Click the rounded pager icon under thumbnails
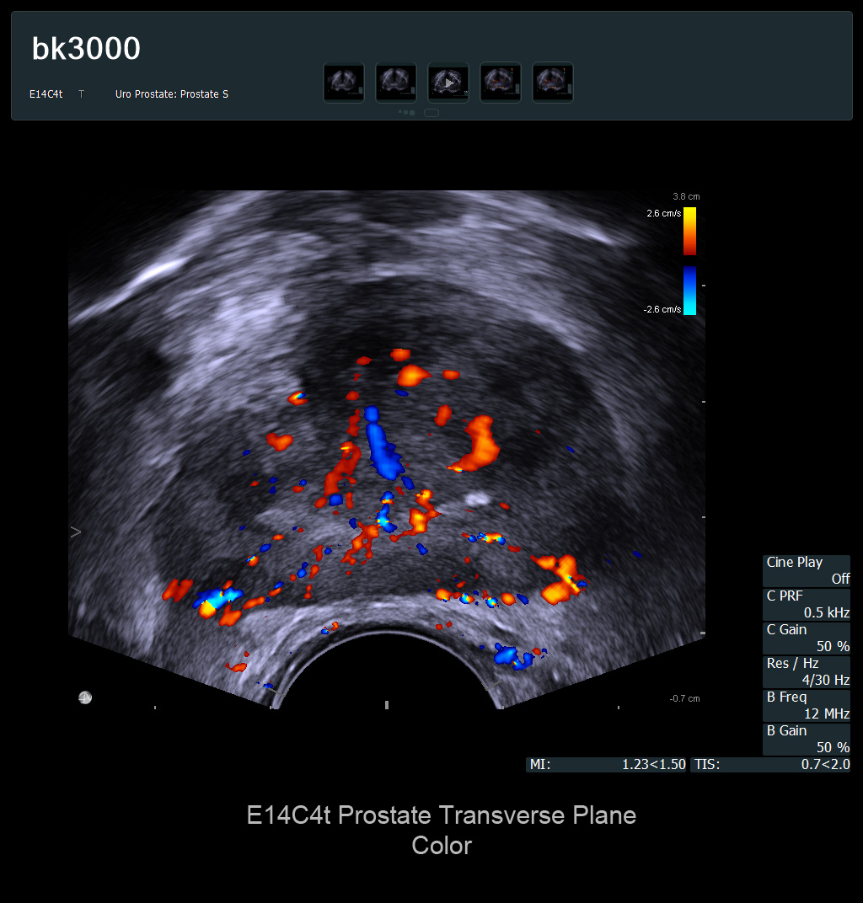 431,112
